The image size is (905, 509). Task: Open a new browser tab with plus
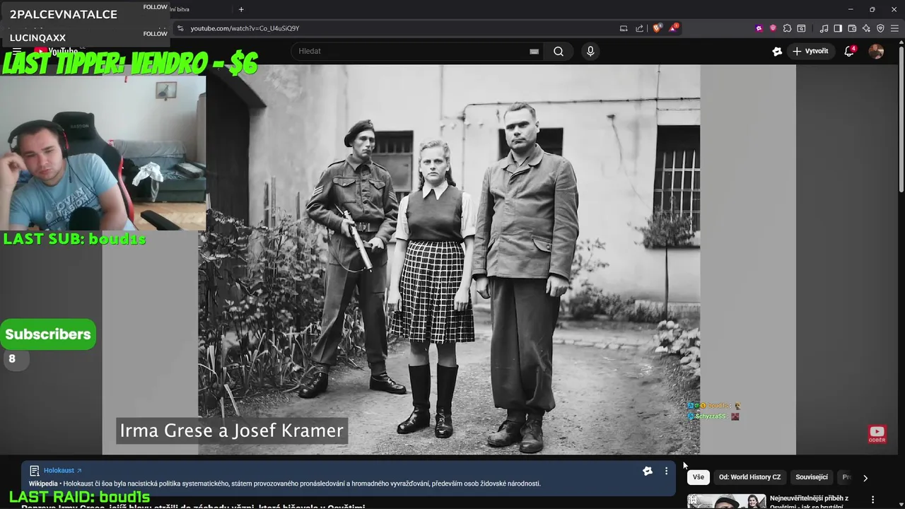point(241,9)
